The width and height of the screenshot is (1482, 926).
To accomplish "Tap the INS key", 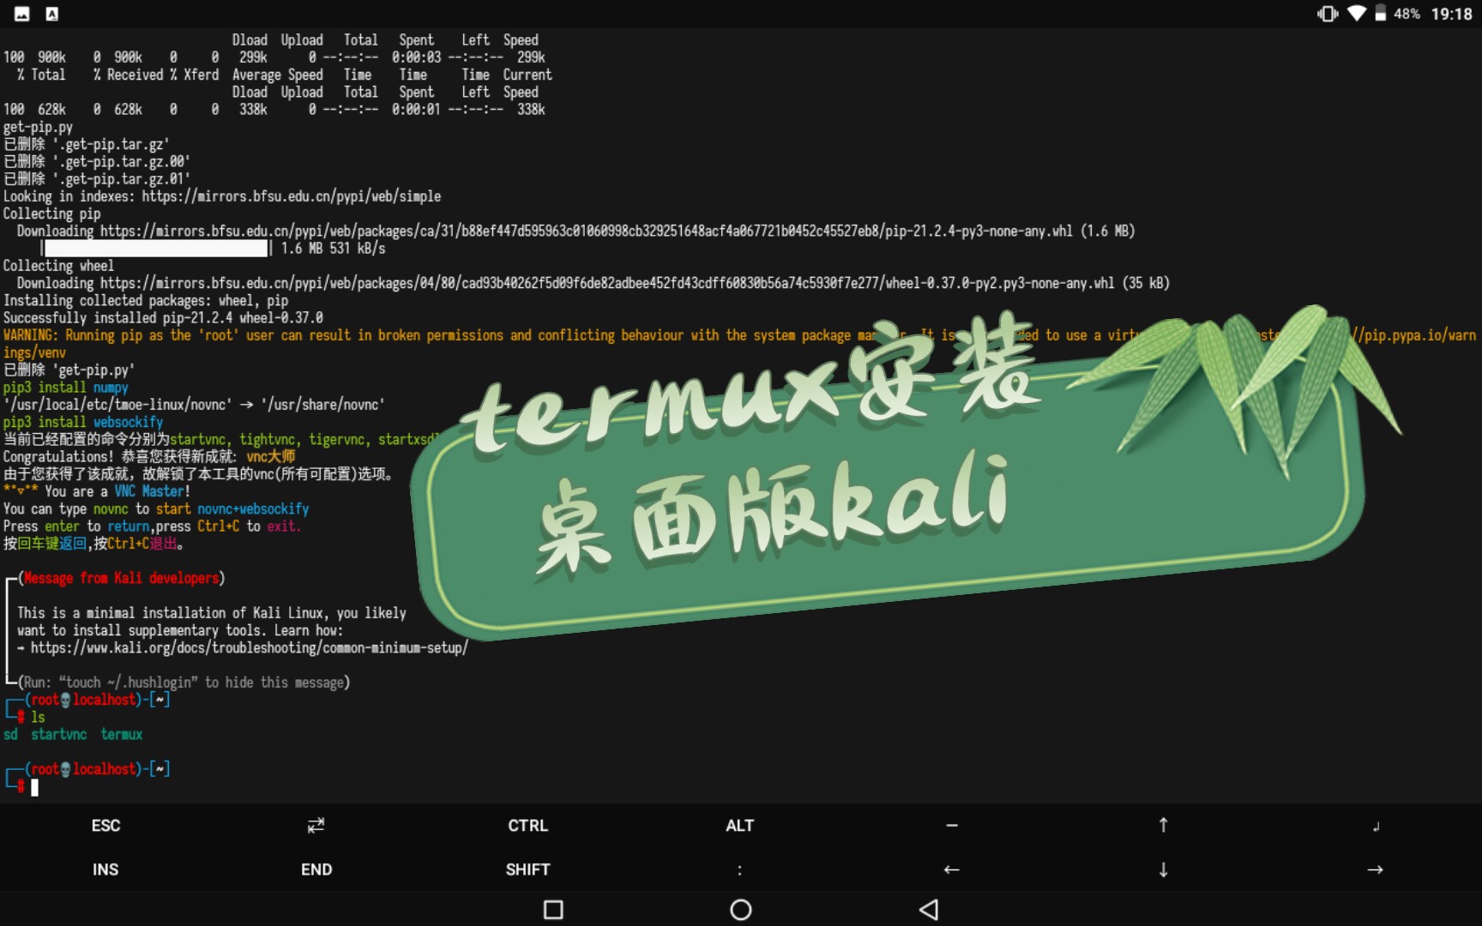I will pos(105,869).
